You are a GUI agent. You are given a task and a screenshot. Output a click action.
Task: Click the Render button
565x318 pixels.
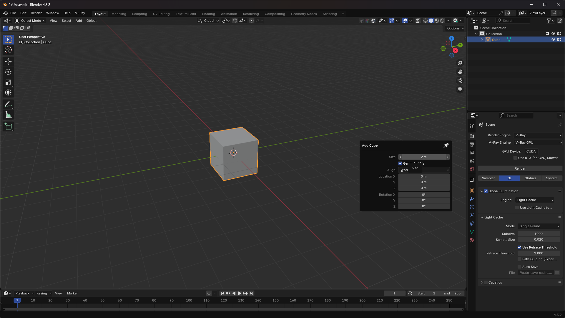click(x=520, y=168)
